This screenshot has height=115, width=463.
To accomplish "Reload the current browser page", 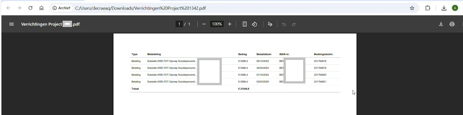I will [x=30, y=8].
